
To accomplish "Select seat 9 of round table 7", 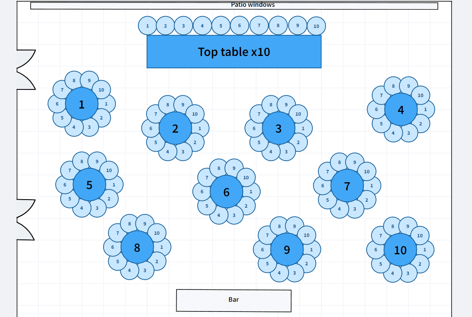I will (x=355, y=162).
